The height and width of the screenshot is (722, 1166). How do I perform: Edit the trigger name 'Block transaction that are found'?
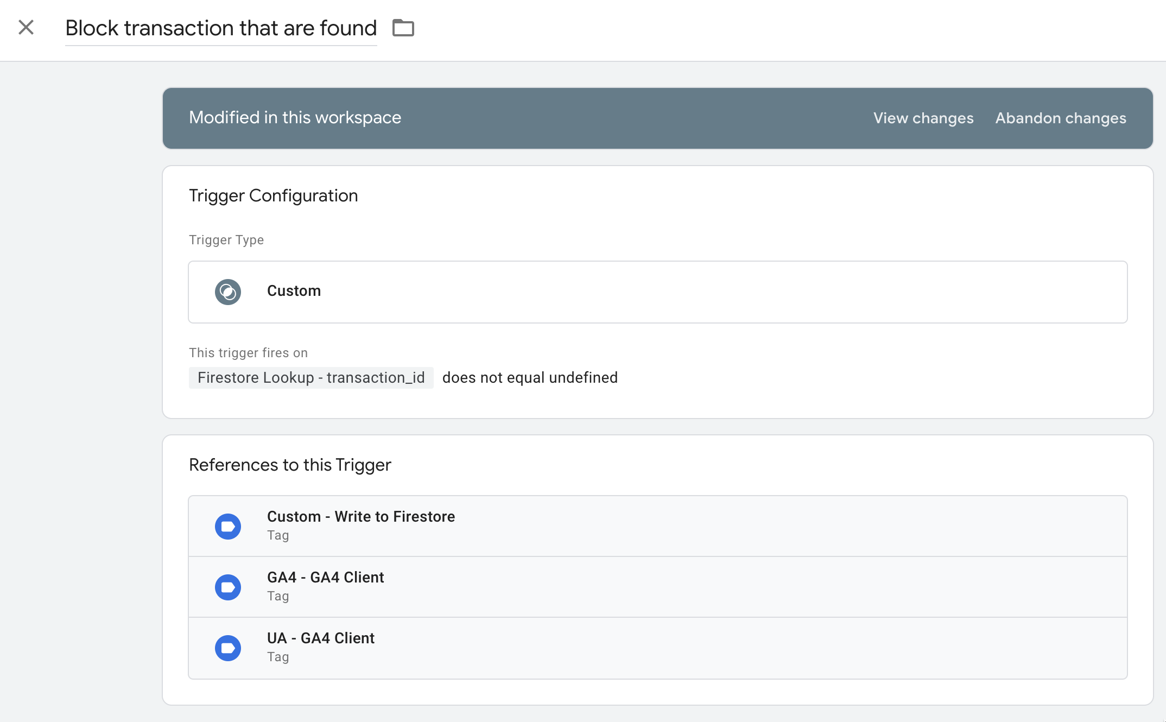pyautogui.click(x=221, y=28)
